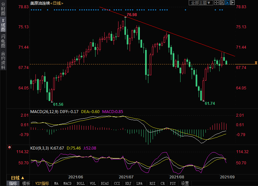
Task: Apply the BOLL indicator
Action: (80, 183)
